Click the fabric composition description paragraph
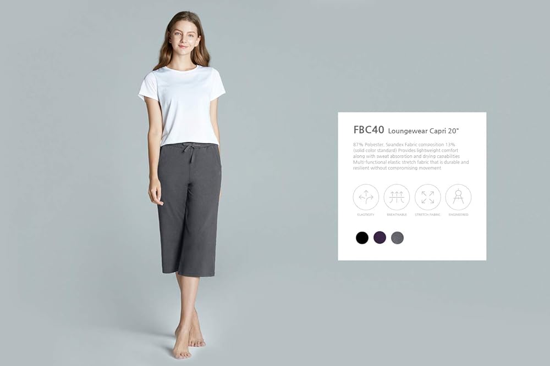Image resolution: width=550 pixels, height=366 pixels. [411, 156]
